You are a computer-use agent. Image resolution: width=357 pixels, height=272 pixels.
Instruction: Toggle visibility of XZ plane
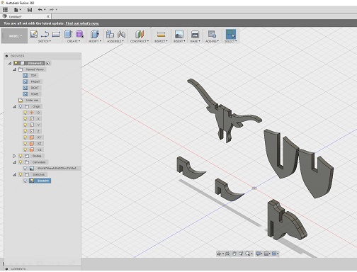coord(25,143)
